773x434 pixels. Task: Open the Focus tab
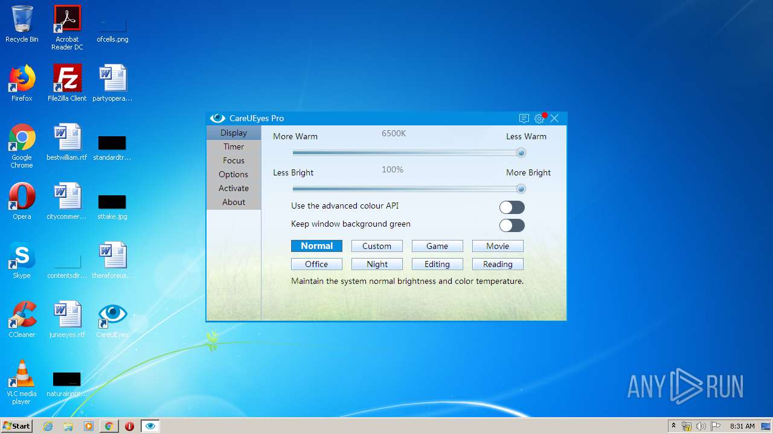tap(234, 160)
